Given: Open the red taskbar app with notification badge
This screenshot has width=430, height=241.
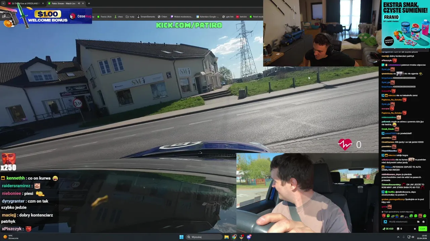Looking at the screenshot, I should click(x=242, y=237).
